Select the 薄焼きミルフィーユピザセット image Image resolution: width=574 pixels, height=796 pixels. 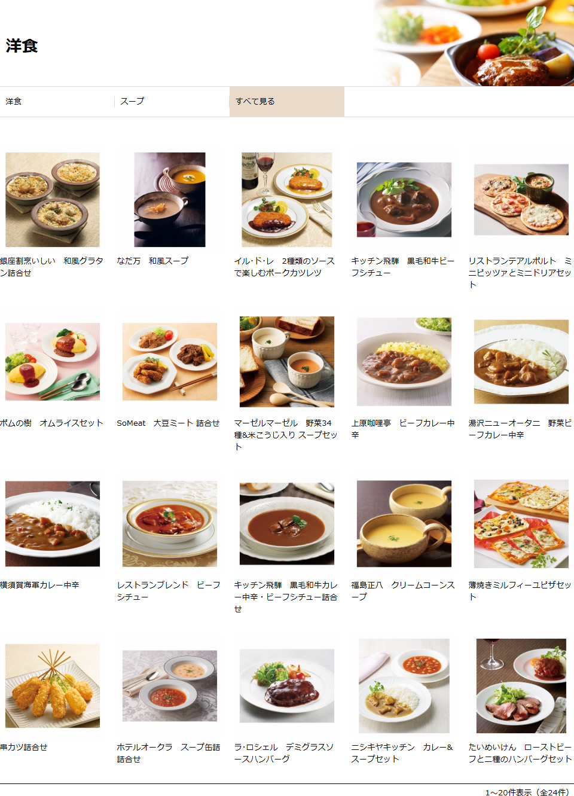tap(521, 524)
